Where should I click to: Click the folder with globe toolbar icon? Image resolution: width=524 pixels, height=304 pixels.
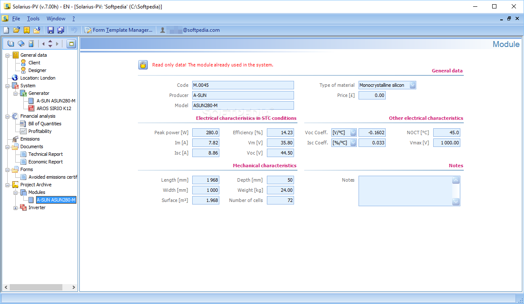[37, 30]
